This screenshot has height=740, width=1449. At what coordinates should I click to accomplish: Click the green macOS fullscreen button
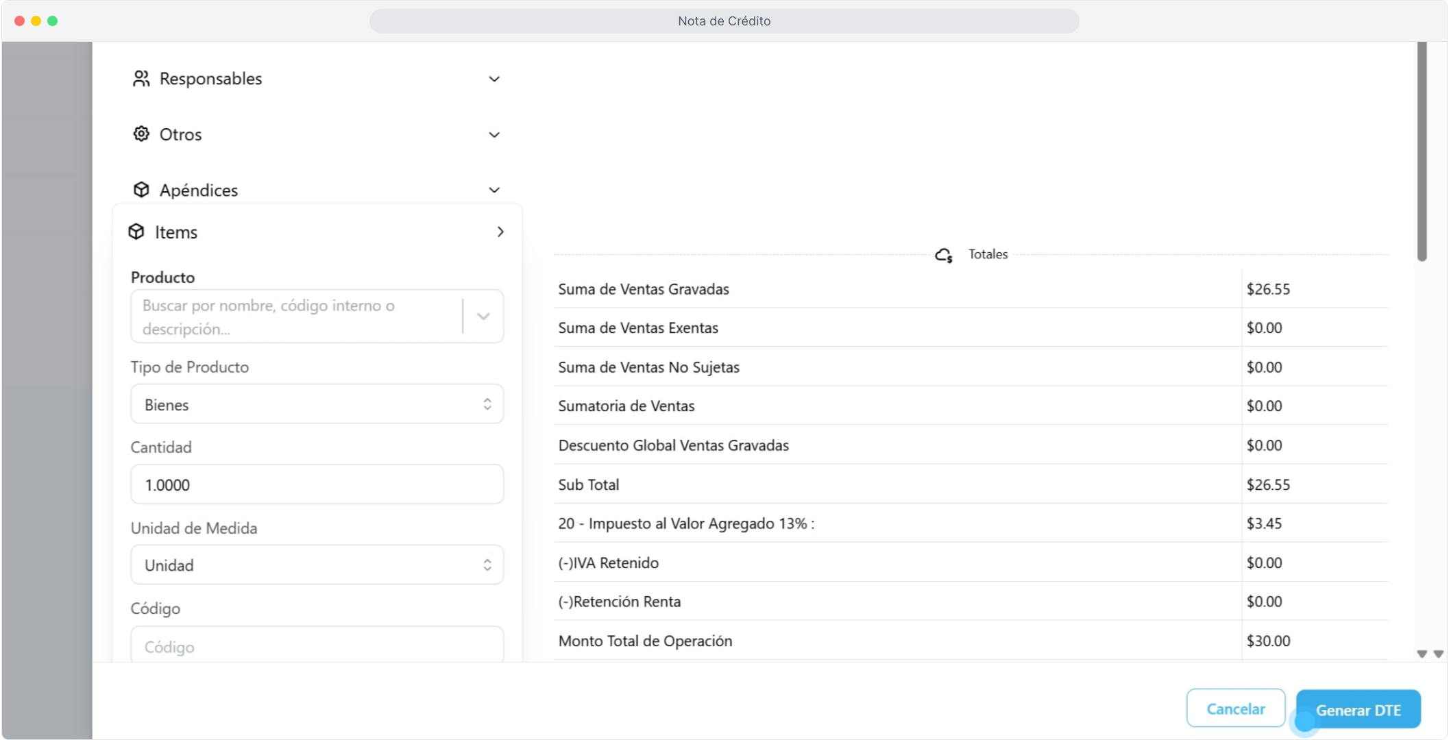53,21
